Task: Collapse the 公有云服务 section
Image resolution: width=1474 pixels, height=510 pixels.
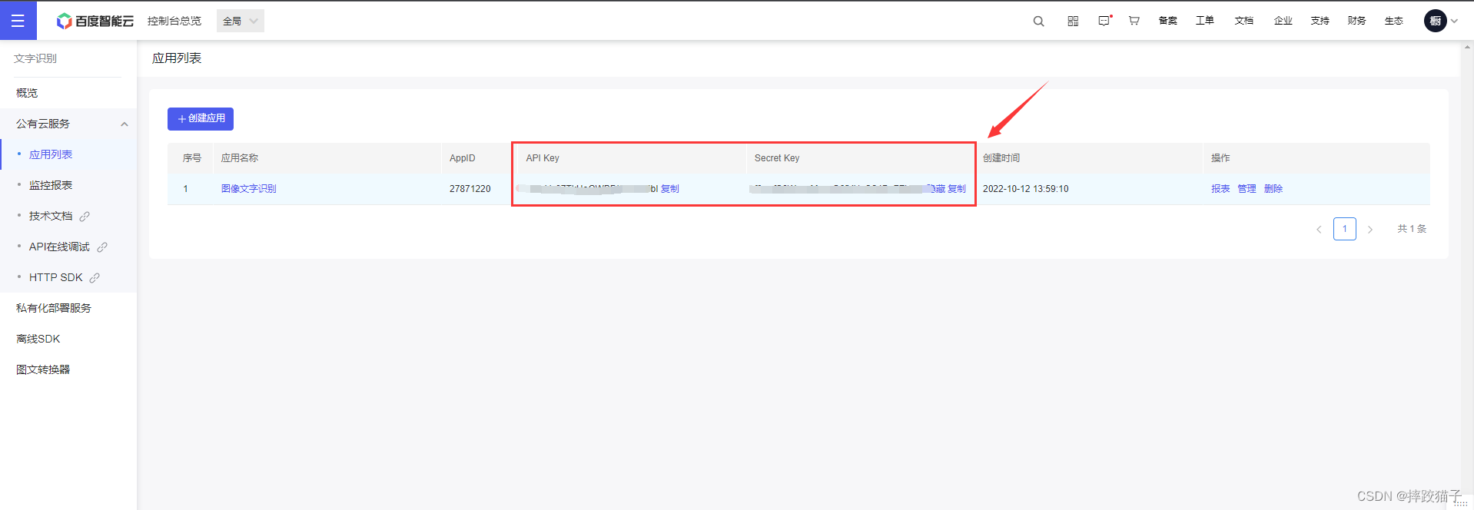Action: (x=124, y=124)
